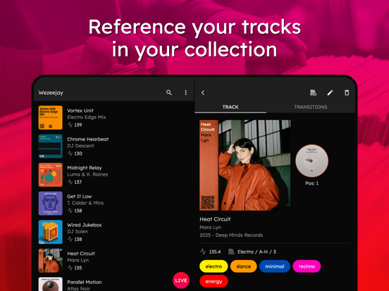
Task: Switch to the TRANSITIONS tab
Action: (311, 107)
